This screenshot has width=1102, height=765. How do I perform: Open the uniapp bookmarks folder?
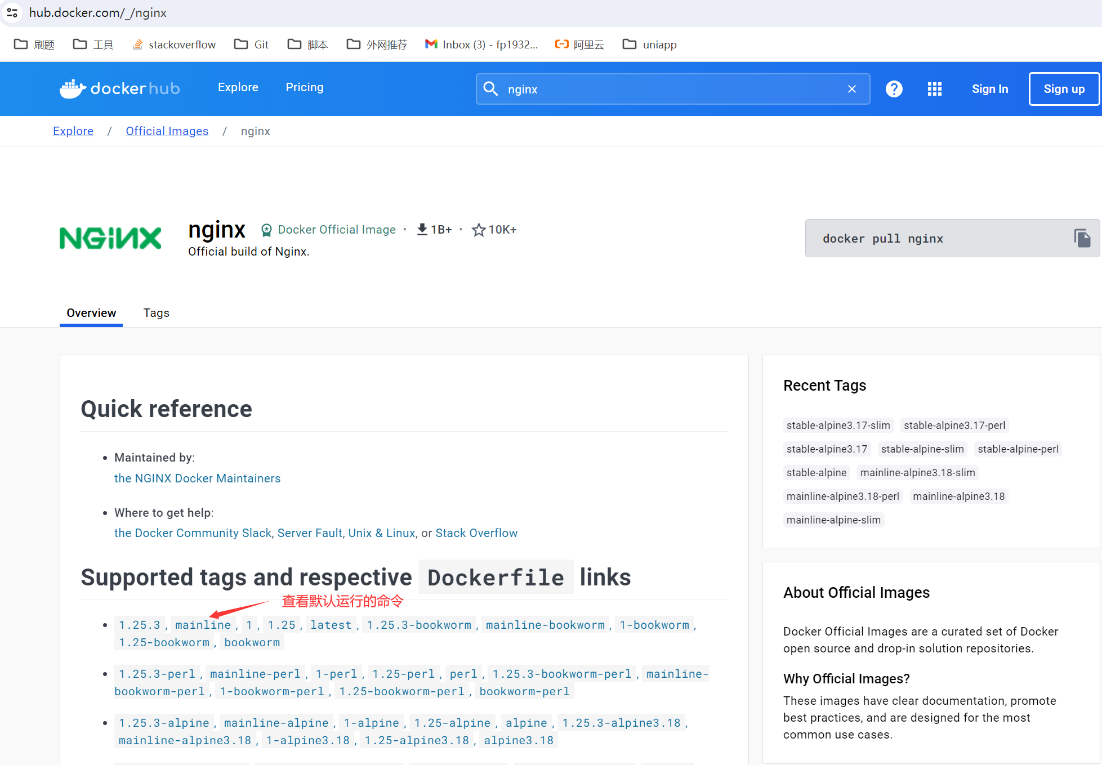[x=650, y=44]
